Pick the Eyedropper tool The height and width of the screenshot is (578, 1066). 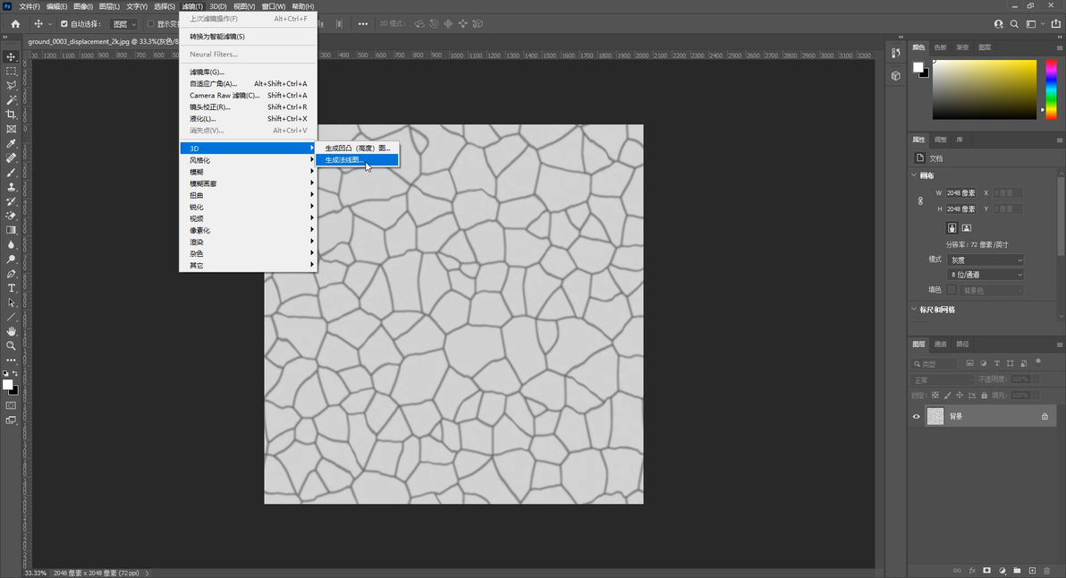click(x=12, y=143)
